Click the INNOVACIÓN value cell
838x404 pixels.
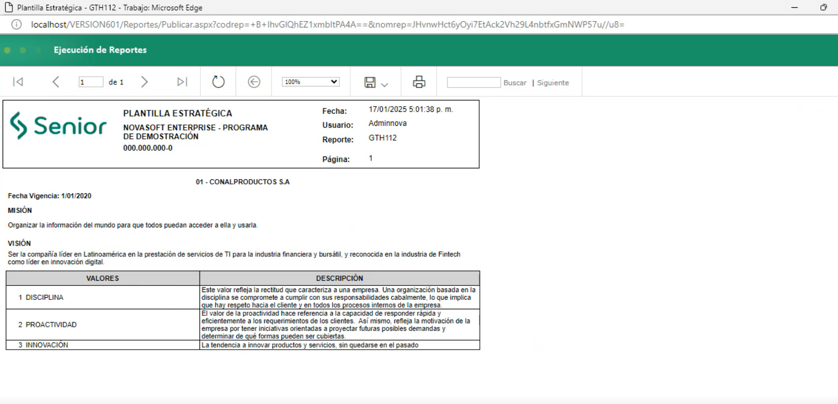(x=103, y=345)
